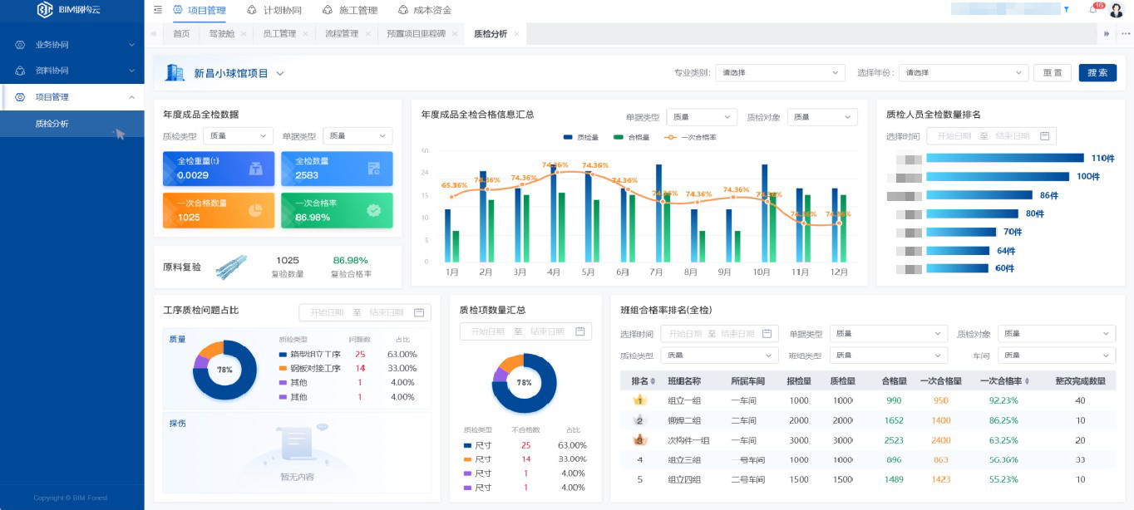This screenshot has width=1134, height=510.
Task: Open calendar icon in 班组合格率排名 选择时间
Action: click(767, 333)
